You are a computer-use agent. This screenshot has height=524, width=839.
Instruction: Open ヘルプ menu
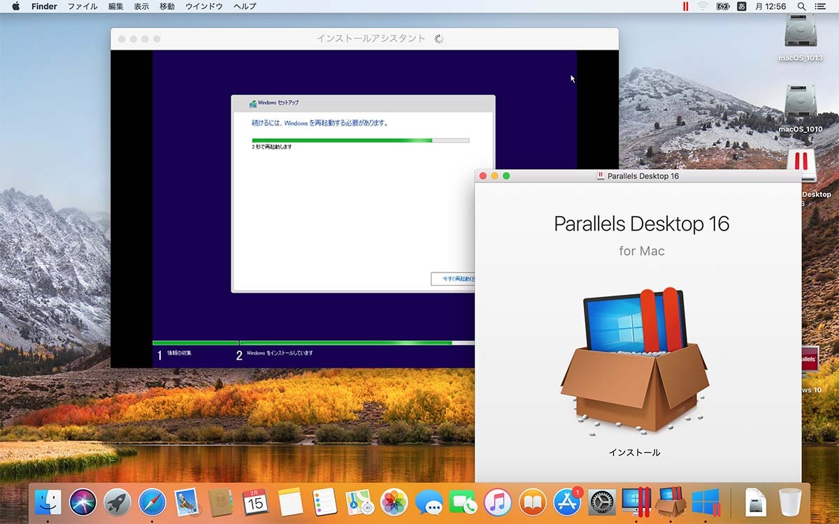245,6
